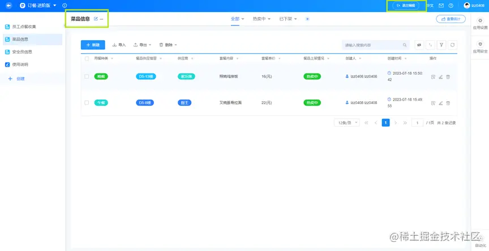Open the 订餐-进阶版 app dropdown
This screenshot has height=251, width=489.
(x=55, y=6)
